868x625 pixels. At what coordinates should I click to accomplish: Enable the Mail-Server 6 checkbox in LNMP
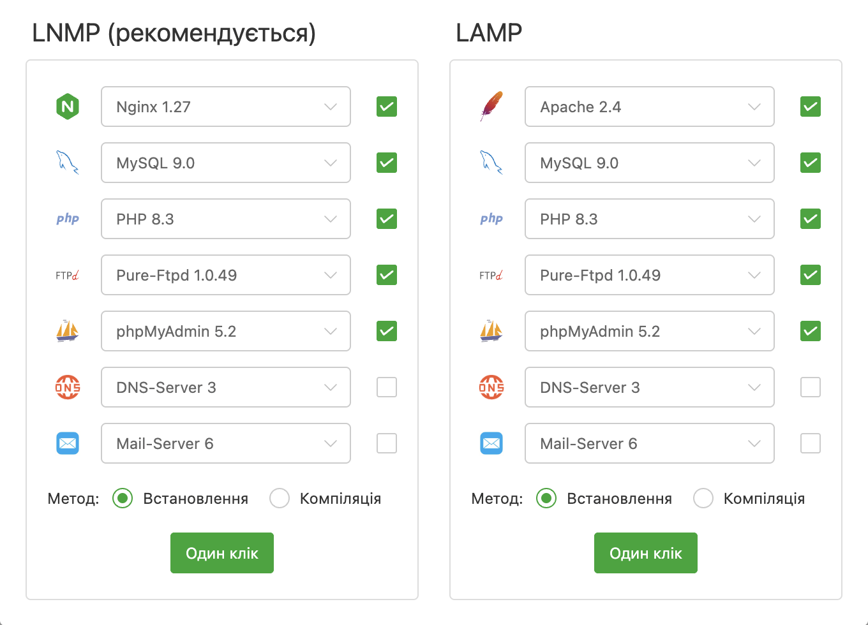387,443
